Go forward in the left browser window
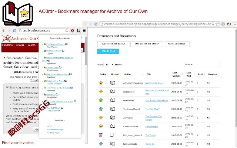237x148 pixels. click(x=9, y=31)
